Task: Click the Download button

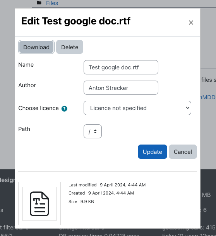Action: (36, 47)
